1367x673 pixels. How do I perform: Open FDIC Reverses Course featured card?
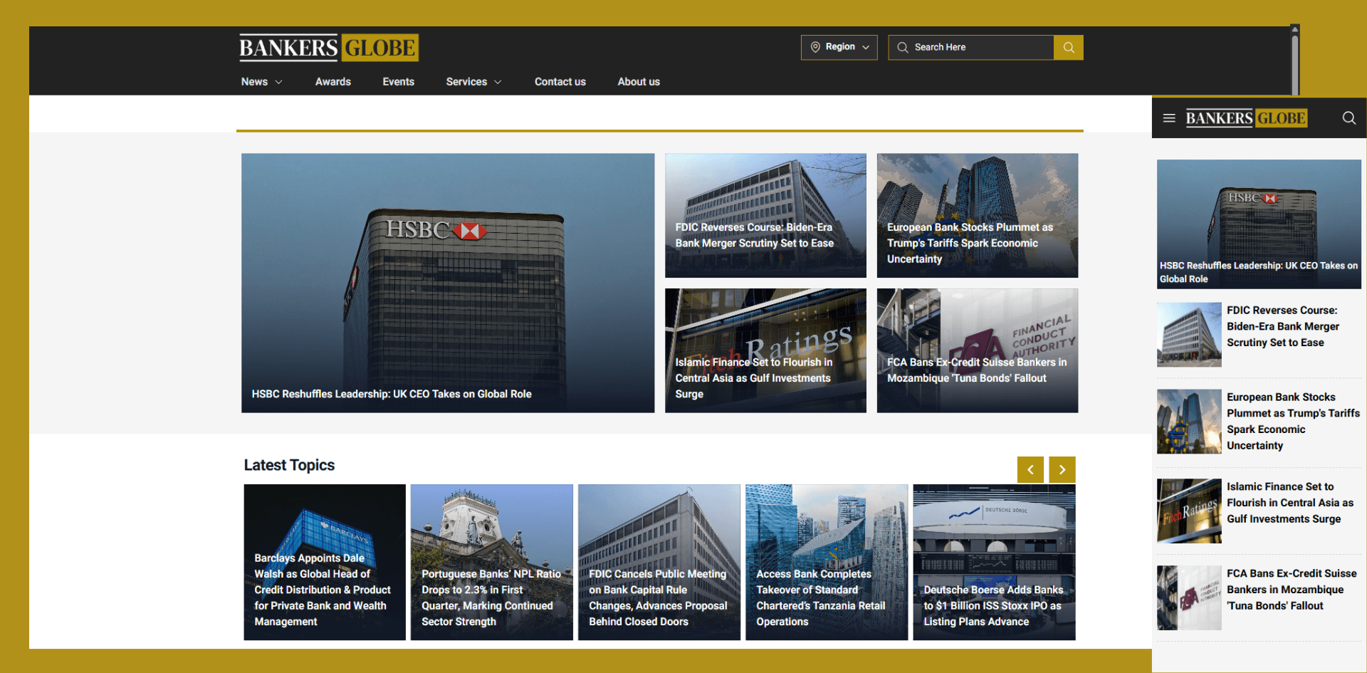[765, 215]
